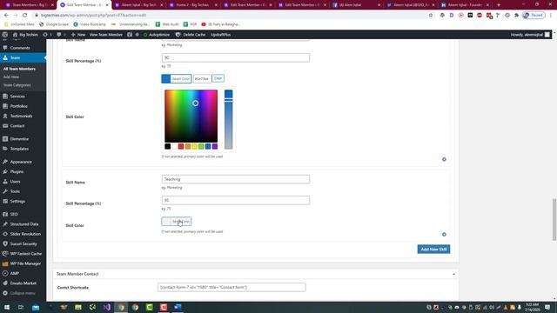Click the Plugins plug icon
The width and height of the screenshot is (557, 313).
coord(5,171)
